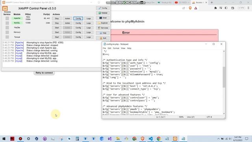
Task: Open notification center in system tray
Action: point(247,138)
